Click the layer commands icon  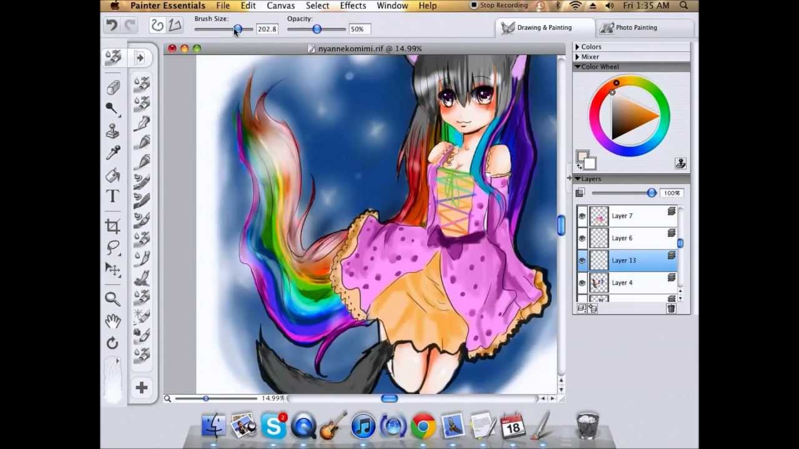[582, 308]
